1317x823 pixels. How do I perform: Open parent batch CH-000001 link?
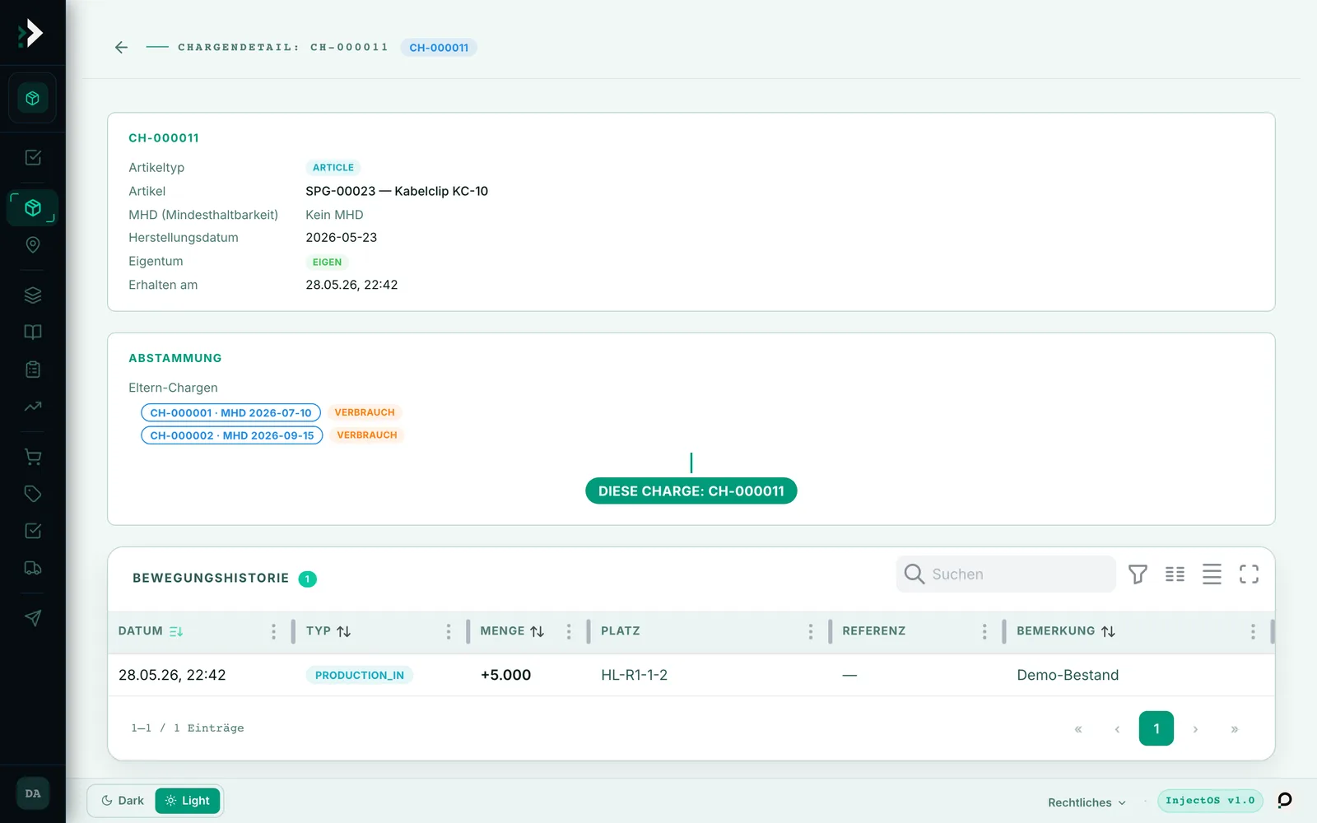coord(230,412)
